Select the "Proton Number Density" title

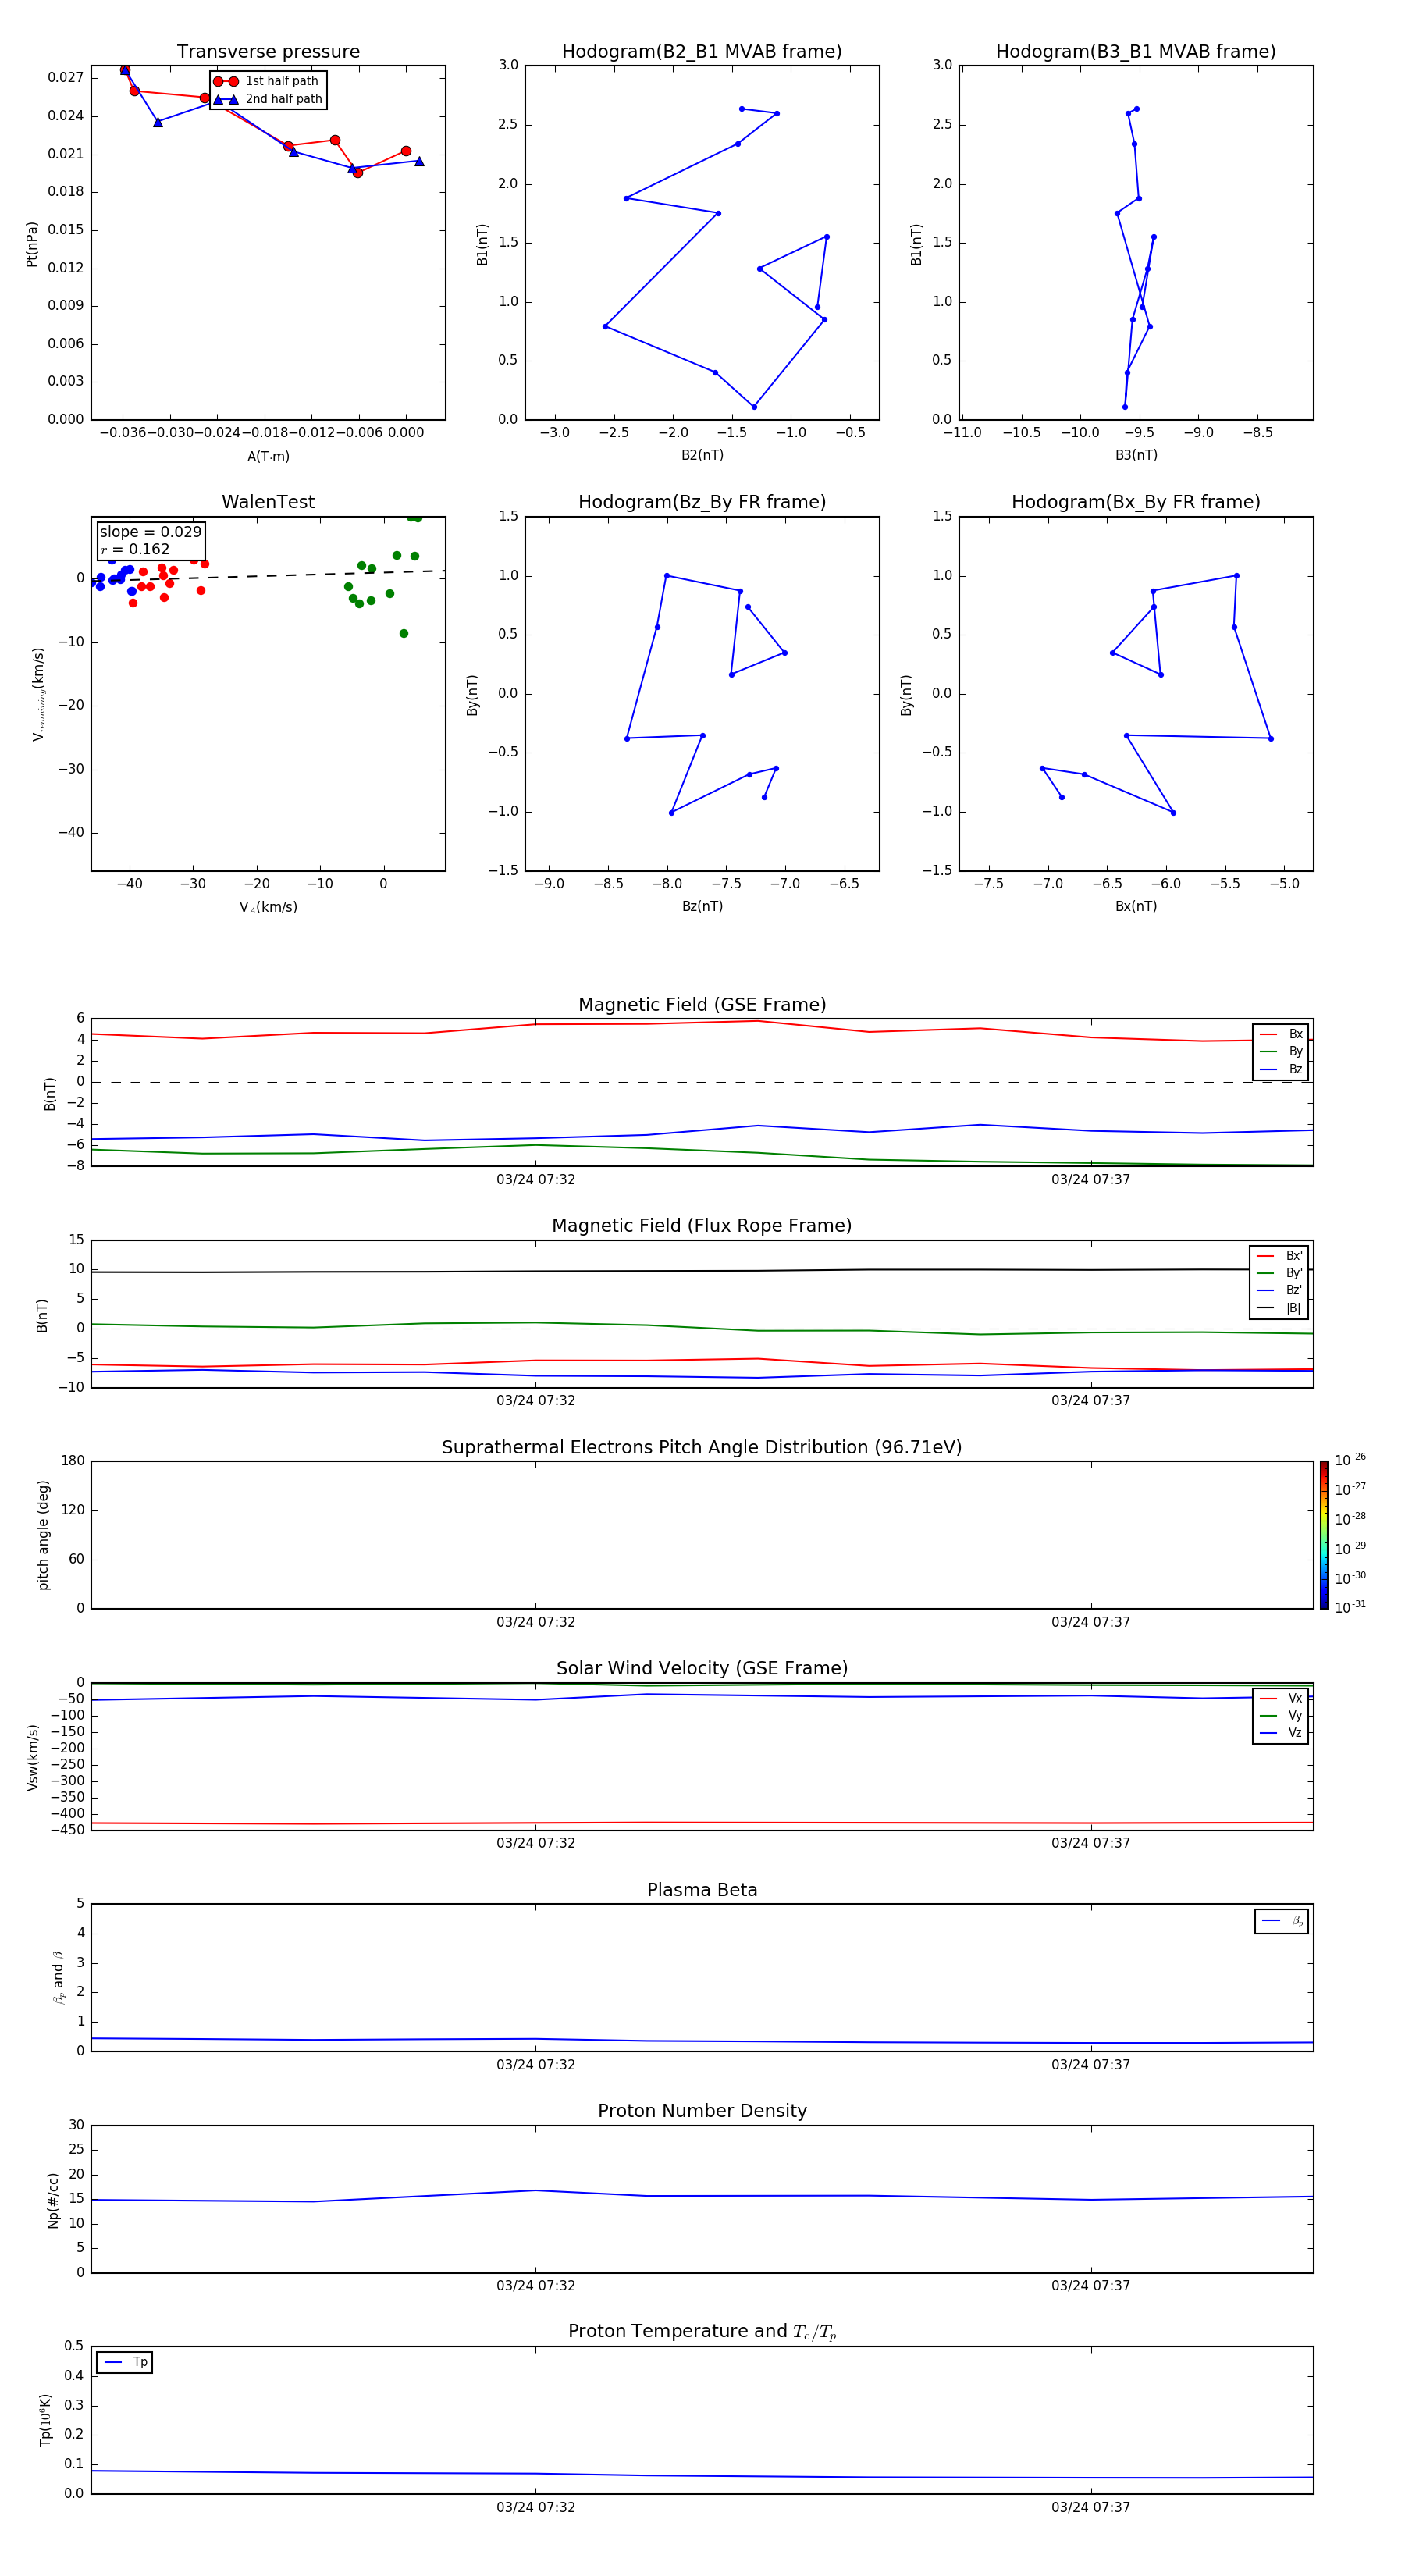point(702,2111)
